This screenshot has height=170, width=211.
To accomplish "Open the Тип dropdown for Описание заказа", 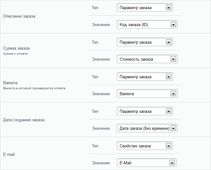I will coord(145,8).
